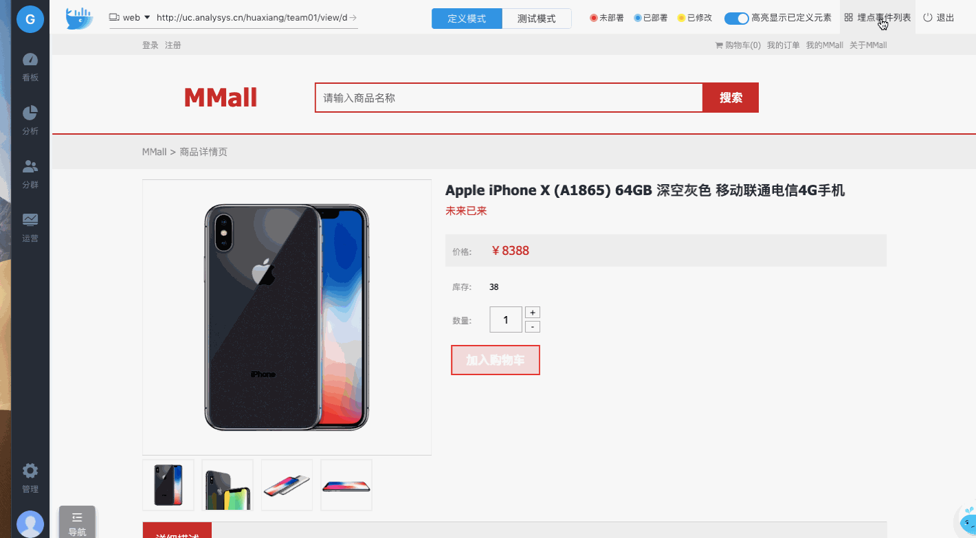The image size is (976, 538).
Task: Open the 管理 gear icon
Action: point(30,471)
